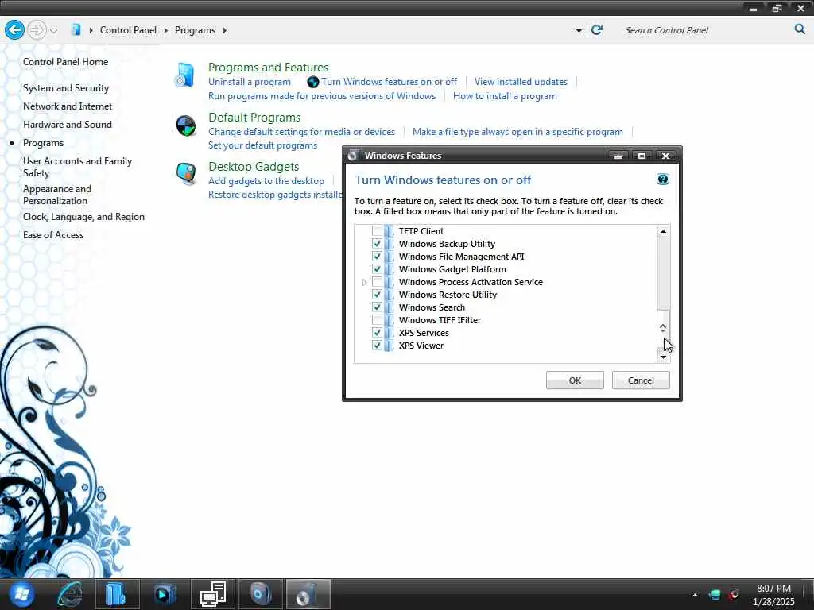The image size is (814, 610).
Task: Click the features list scrollbar thumb
Action: pyautogui.click(x=663, y=328)
